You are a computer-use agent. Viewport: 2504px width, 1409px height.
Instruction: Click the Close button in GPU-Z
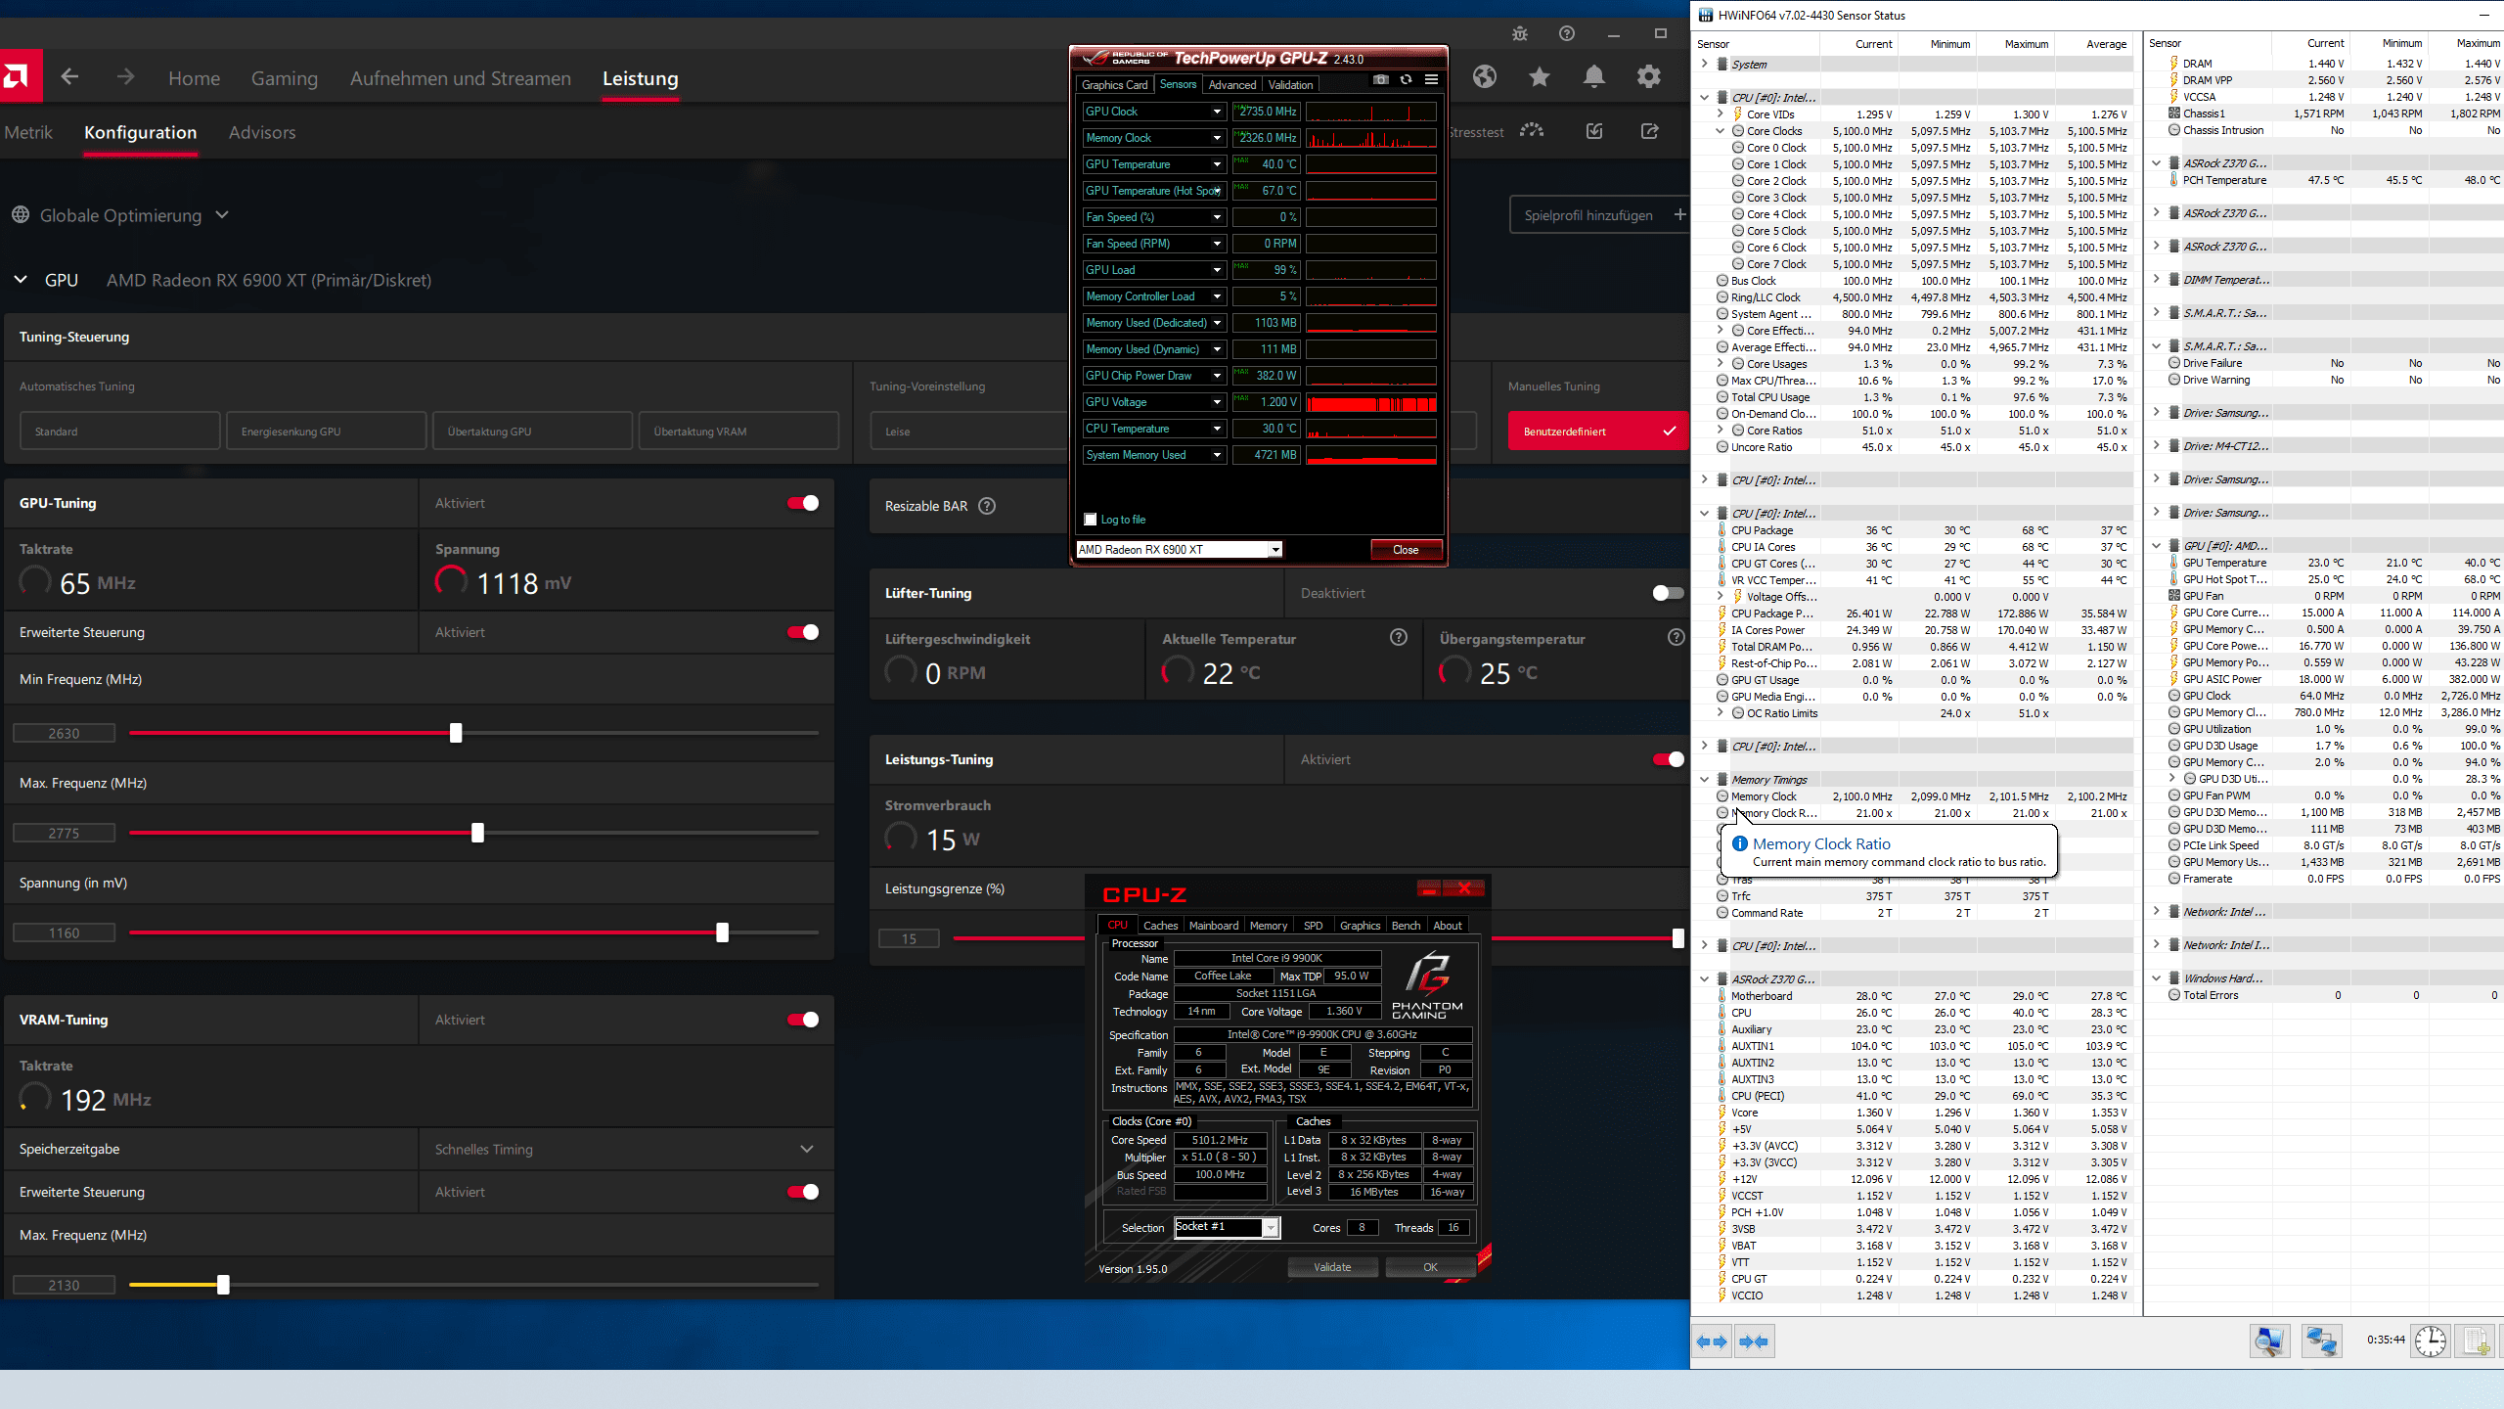(1406, 550)
